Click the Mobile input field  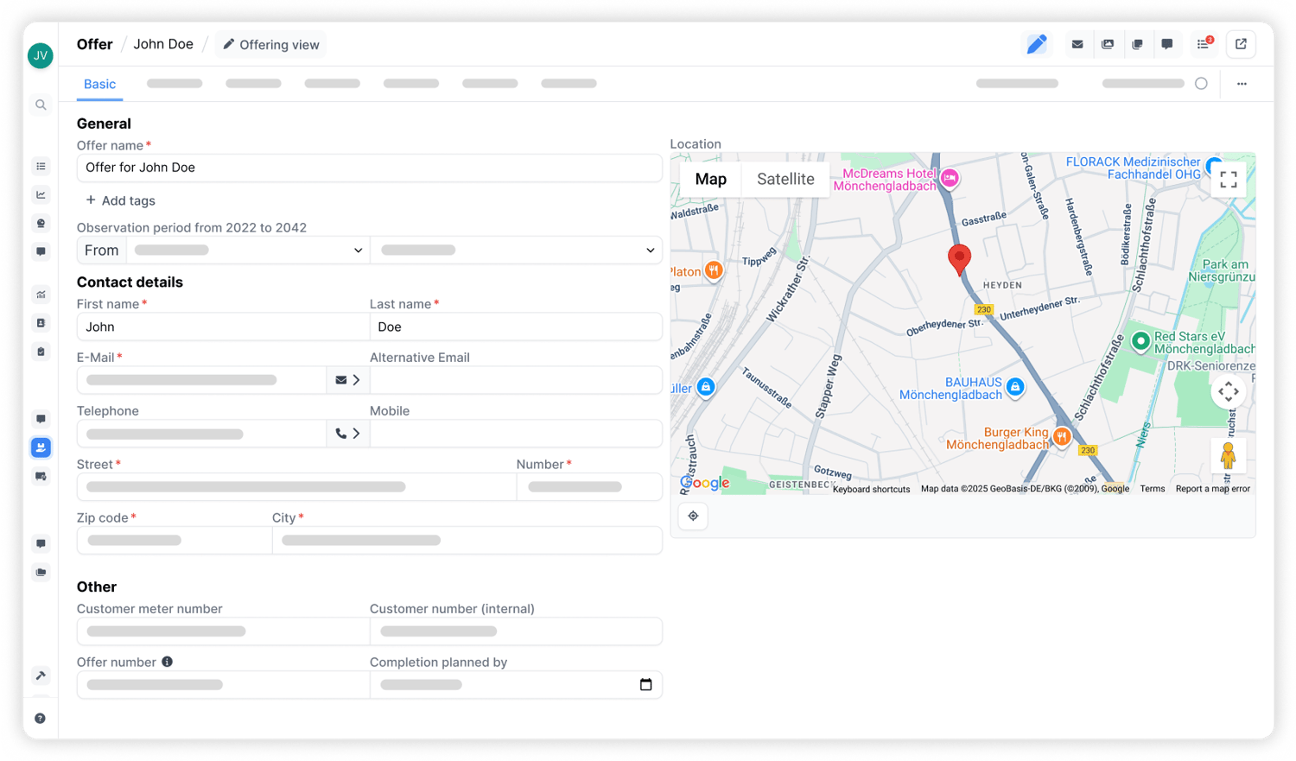tap(516, 434)
